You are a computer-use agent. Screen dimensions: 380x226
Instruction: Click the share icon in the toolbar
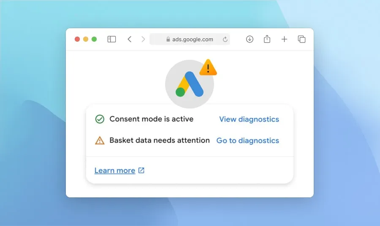tap(267, 39)
